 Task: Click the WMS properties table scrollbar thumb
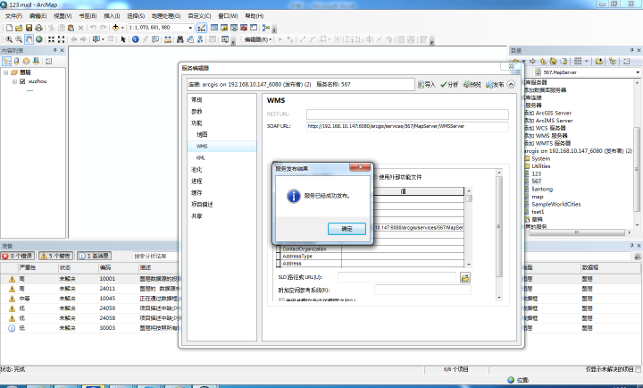pyautogui.click(x=469, y=198)
